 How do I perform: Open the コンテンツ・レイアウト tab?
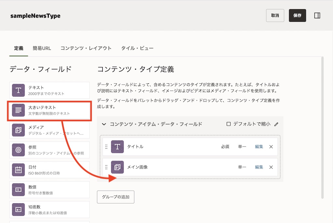pos(86,48)
